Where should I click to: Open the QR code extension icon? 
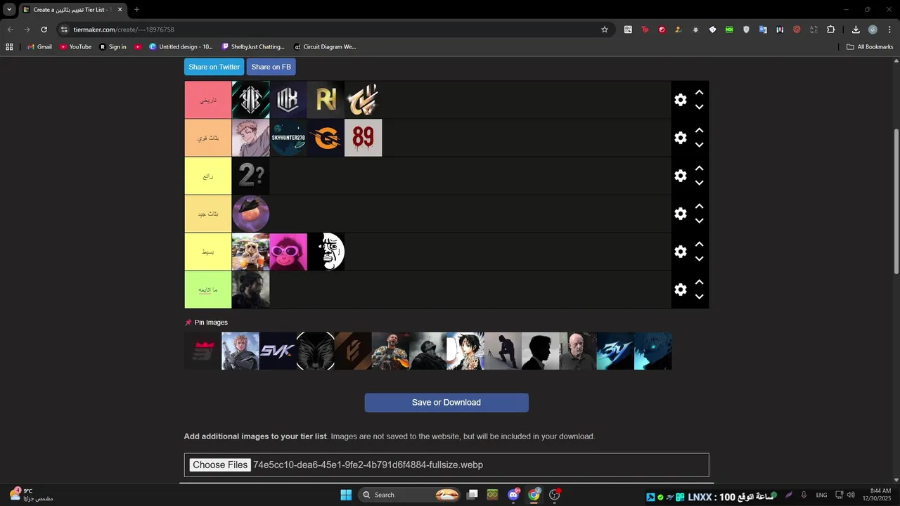click(x=628, y=30)
